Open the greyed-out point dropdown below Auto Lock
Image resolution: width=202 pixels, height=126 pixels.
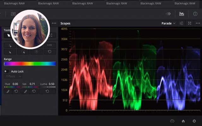tap(13, 77)
